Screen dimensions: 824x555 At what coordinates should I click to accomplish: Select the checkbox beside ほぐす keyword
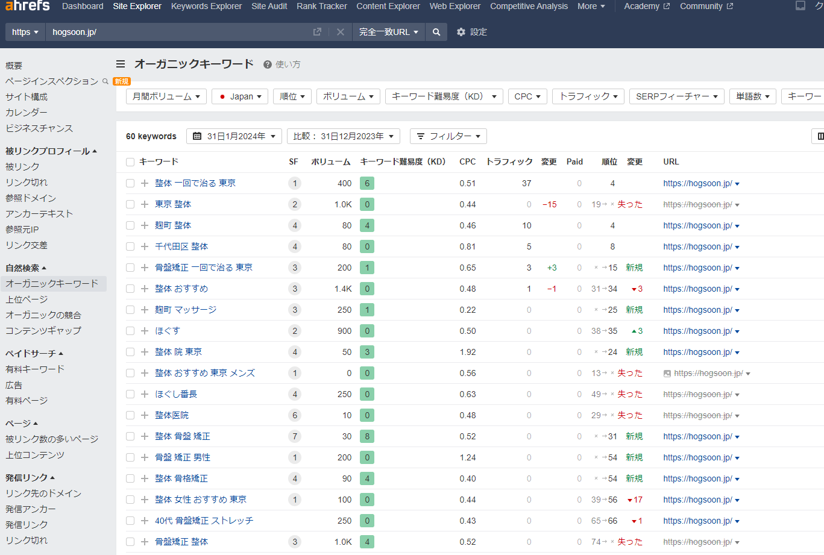130,331
